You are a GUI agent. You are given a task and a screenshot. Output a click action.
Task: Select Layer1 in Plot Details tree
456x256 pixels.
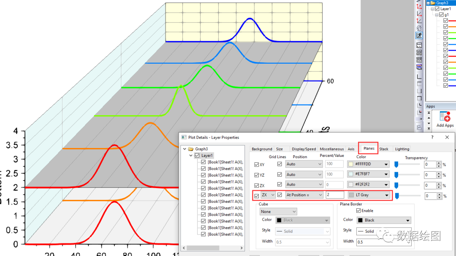tap(207, 156)
